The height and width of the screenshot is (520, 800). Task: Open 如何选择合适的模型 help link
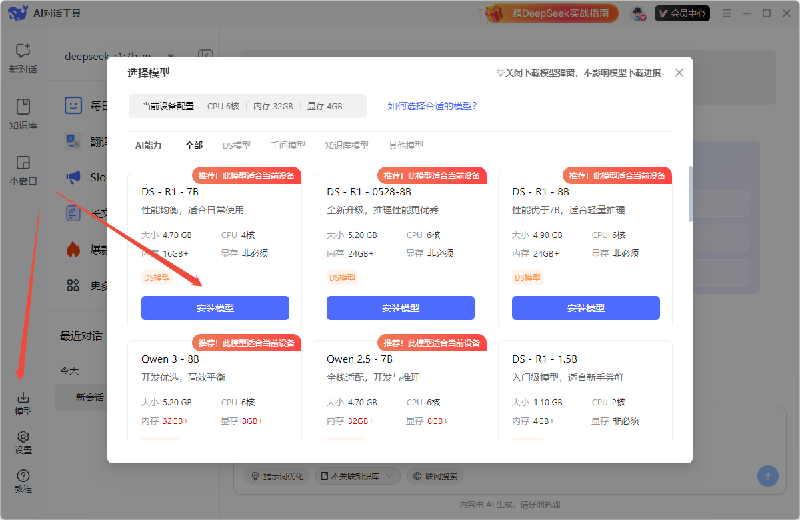pyautogui.click(x=432, y=106)
